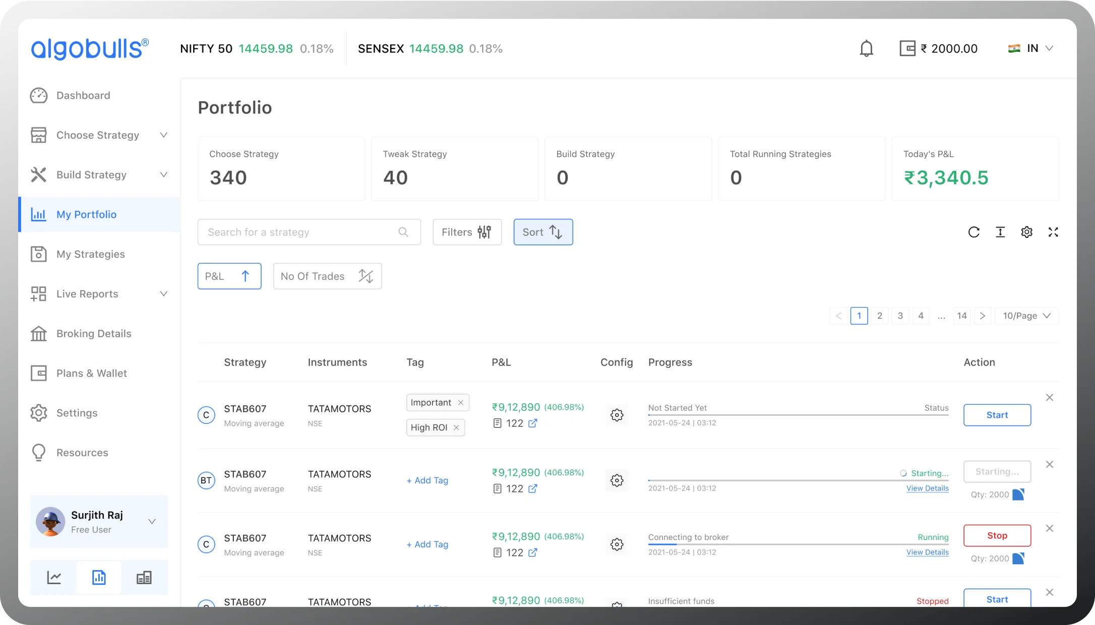This screenshot has height=625, width=1095.
Task: Click blue Qty icon in Running row
Action: pyautogui.click(x=1018, y=558)
